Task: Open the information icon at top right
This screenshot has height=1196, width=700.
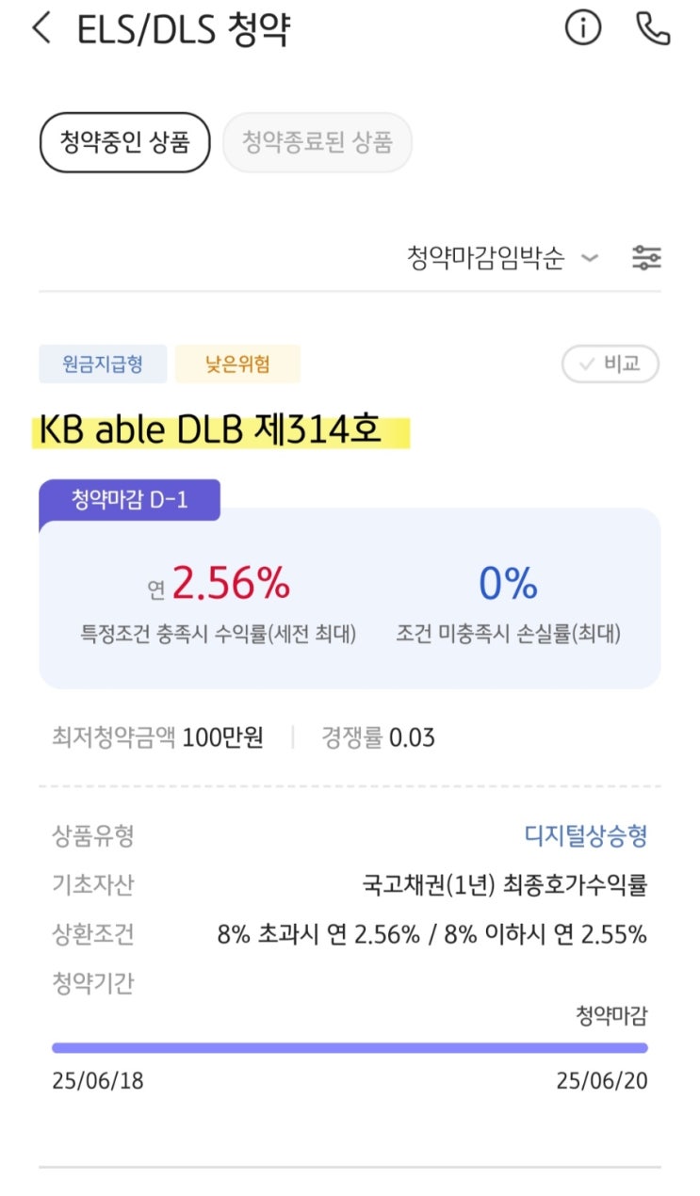Action: pos(582,29)
